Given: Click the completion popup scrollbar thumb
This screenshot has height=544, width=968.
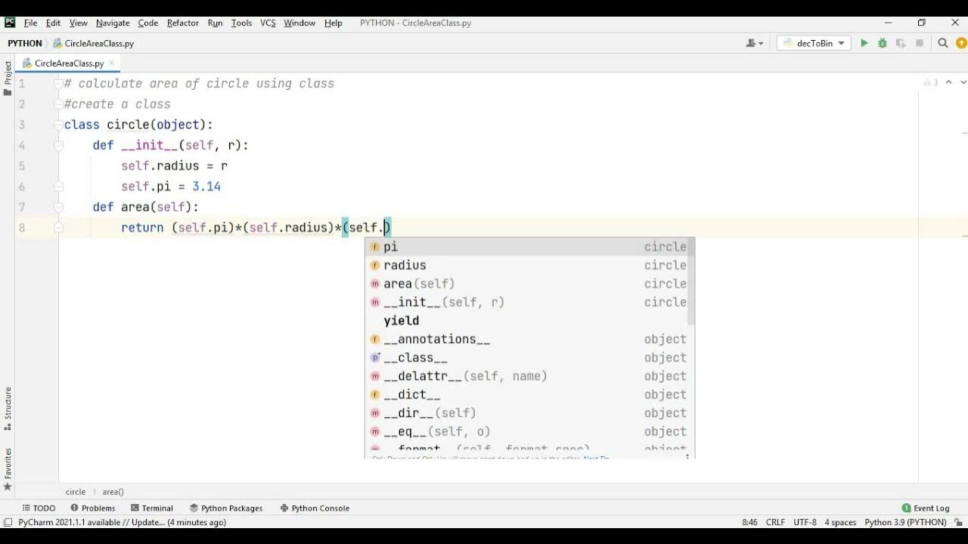Looking at the screenshot, I should (x=691, y=281).
